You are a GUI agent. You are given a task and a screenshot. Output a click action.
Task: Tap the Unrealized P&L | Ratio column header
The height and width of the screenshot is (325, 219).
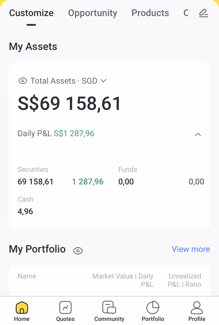[185, 280]
